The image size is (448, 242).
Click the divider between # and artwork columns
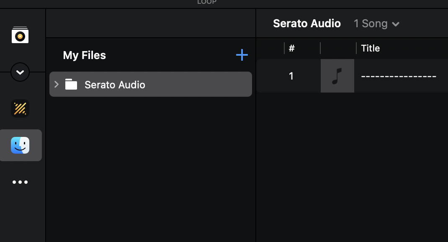pos(320,48)
